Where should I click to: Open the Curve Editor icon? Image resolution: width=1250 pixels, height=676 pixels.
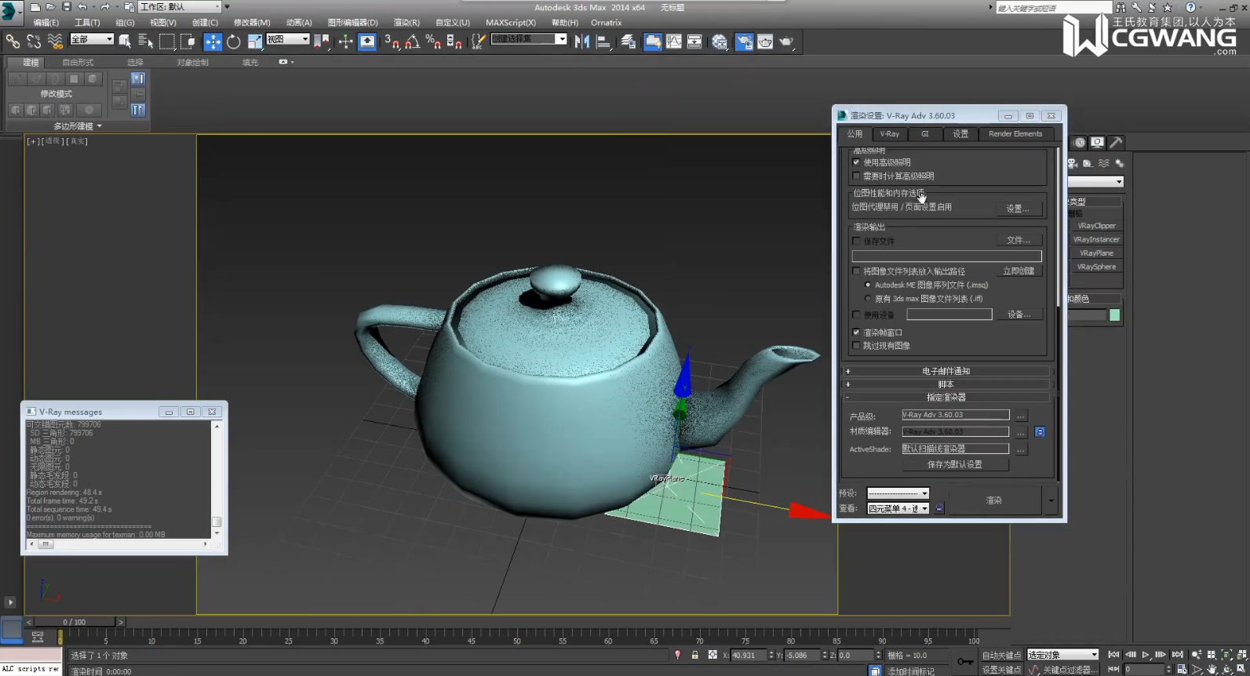[x=674, y=42]
